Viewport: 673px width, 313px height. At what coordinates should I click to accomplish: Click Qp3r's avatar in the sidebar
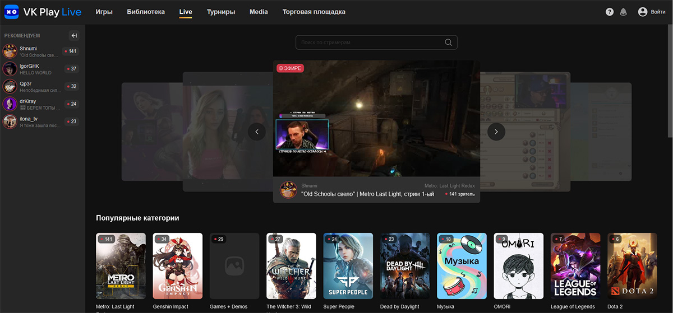click(10, 86)
